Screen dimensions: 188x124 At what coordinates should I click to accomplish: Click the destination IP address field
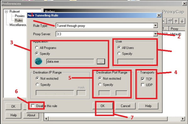click(55, 93)
